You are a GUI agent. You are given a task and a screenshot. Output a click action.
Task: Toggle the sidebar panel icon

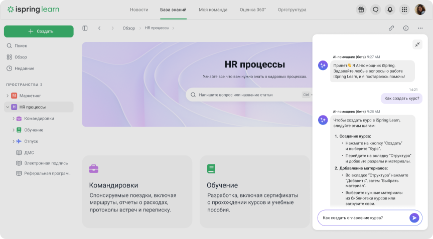pyautogui.click(x=85, y=28)
